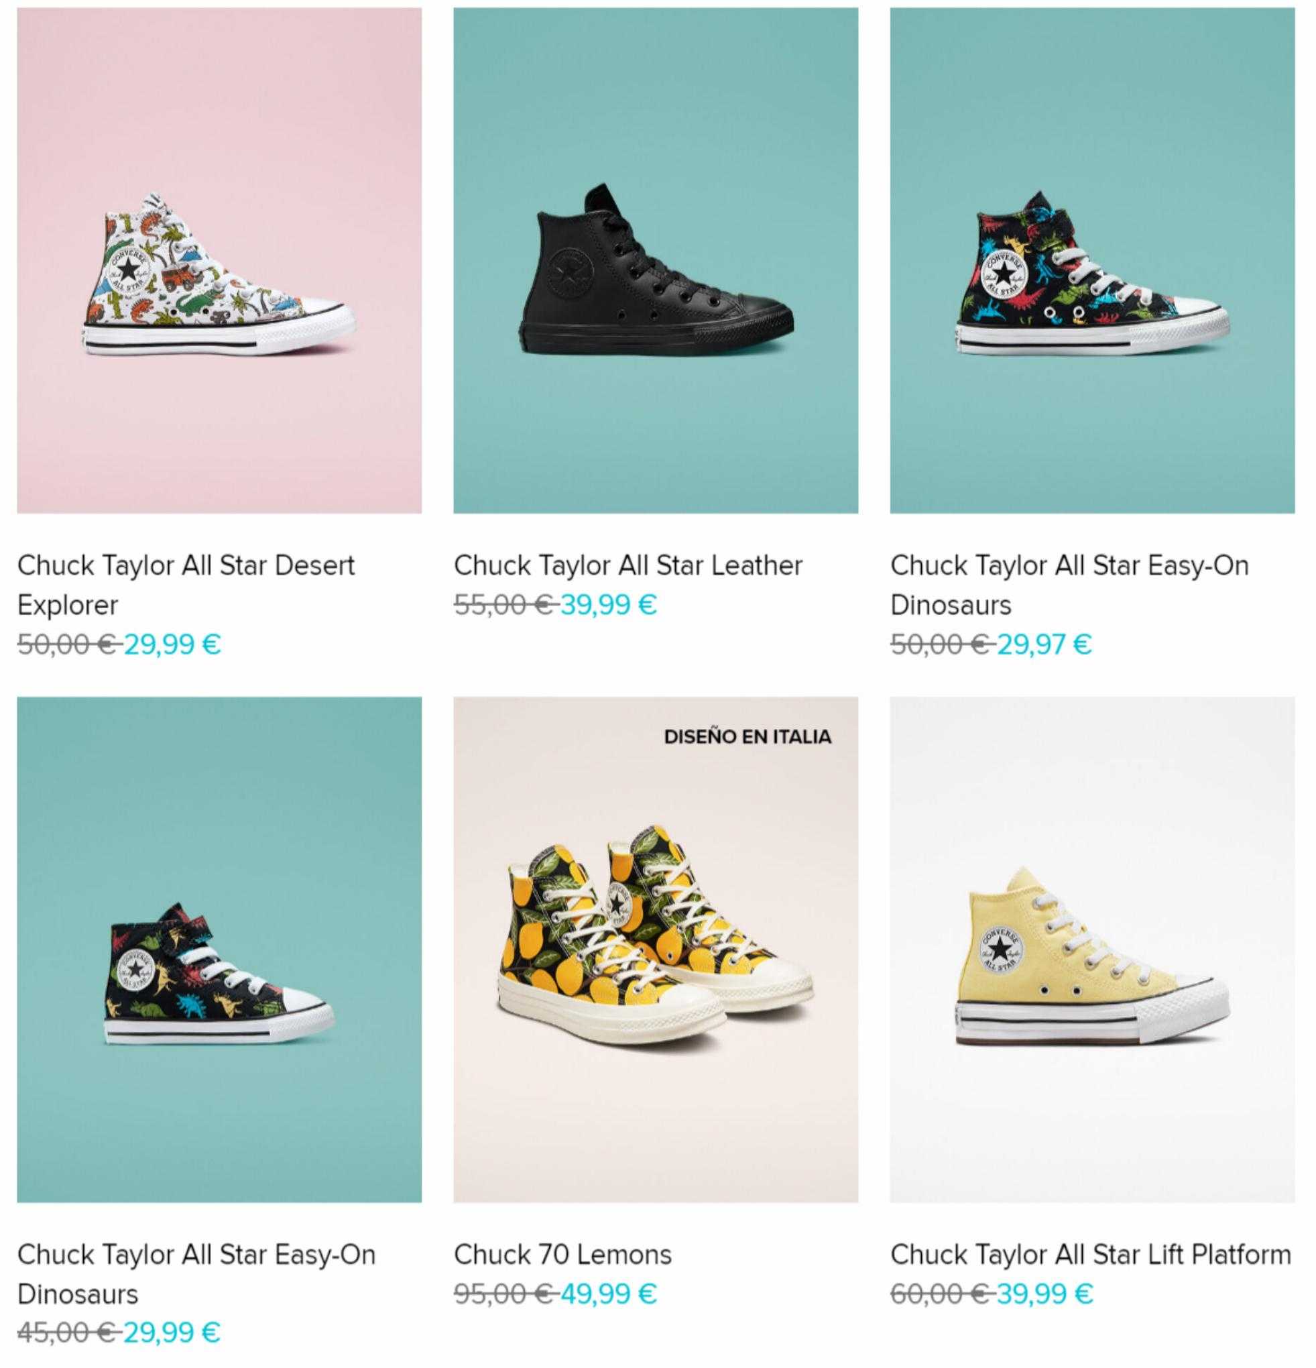
Task: Click the 39,99 € Lift Platform price
Action: (1045, 1294)
